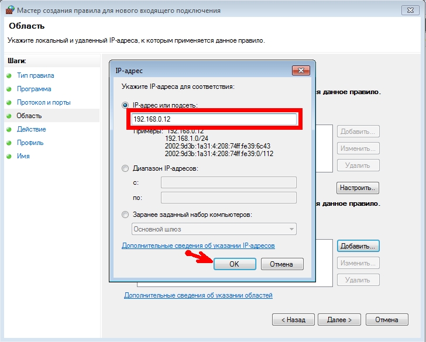Click the Настроить button

click(x=358, y=188)
